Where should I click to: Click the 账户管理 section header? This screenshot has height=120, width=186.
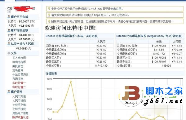tap(23, 92)
